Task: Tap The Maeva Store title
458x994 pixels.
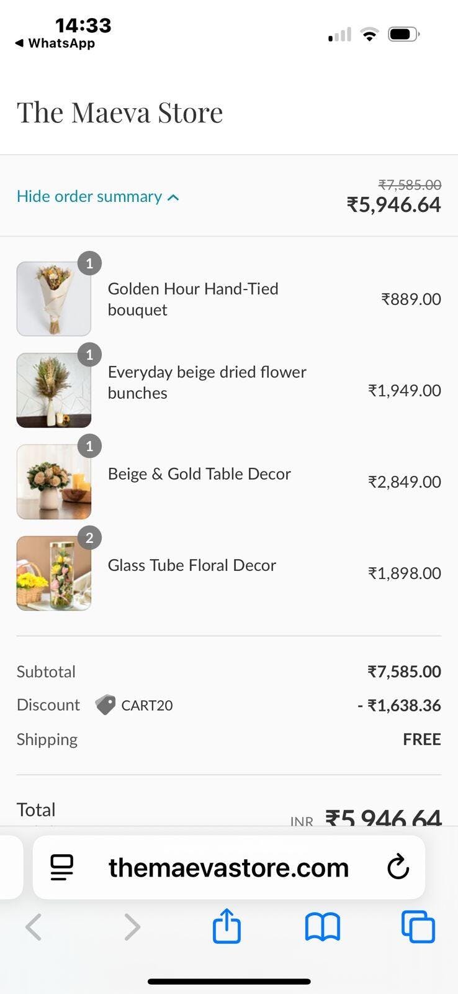Action: [120, 112]
